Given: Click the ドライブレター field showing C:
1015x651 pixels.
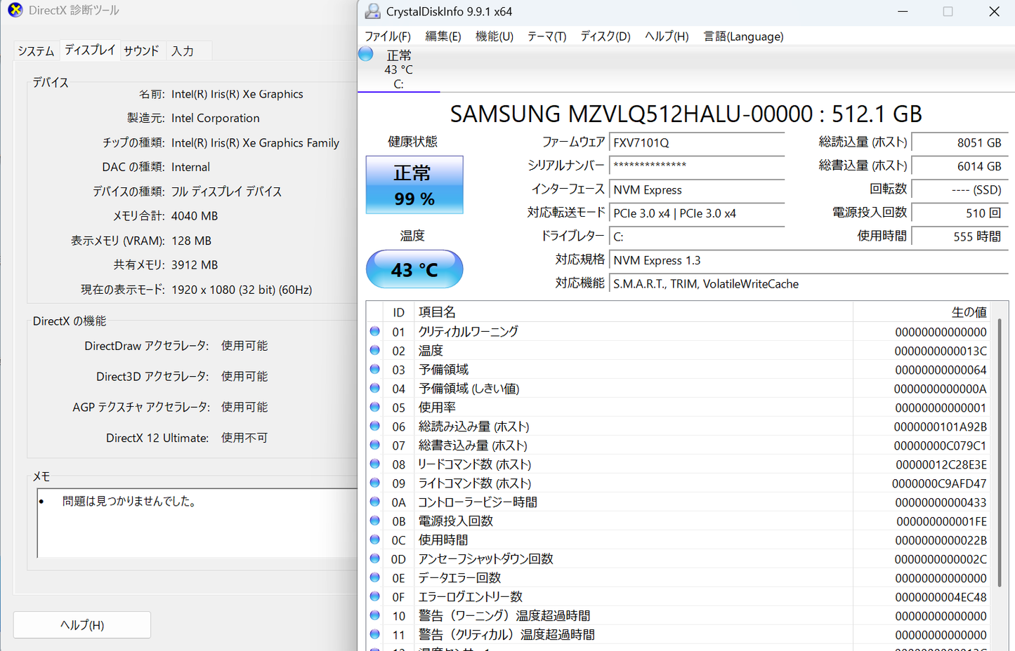Looking at the screenshot, I should [697, 236].
